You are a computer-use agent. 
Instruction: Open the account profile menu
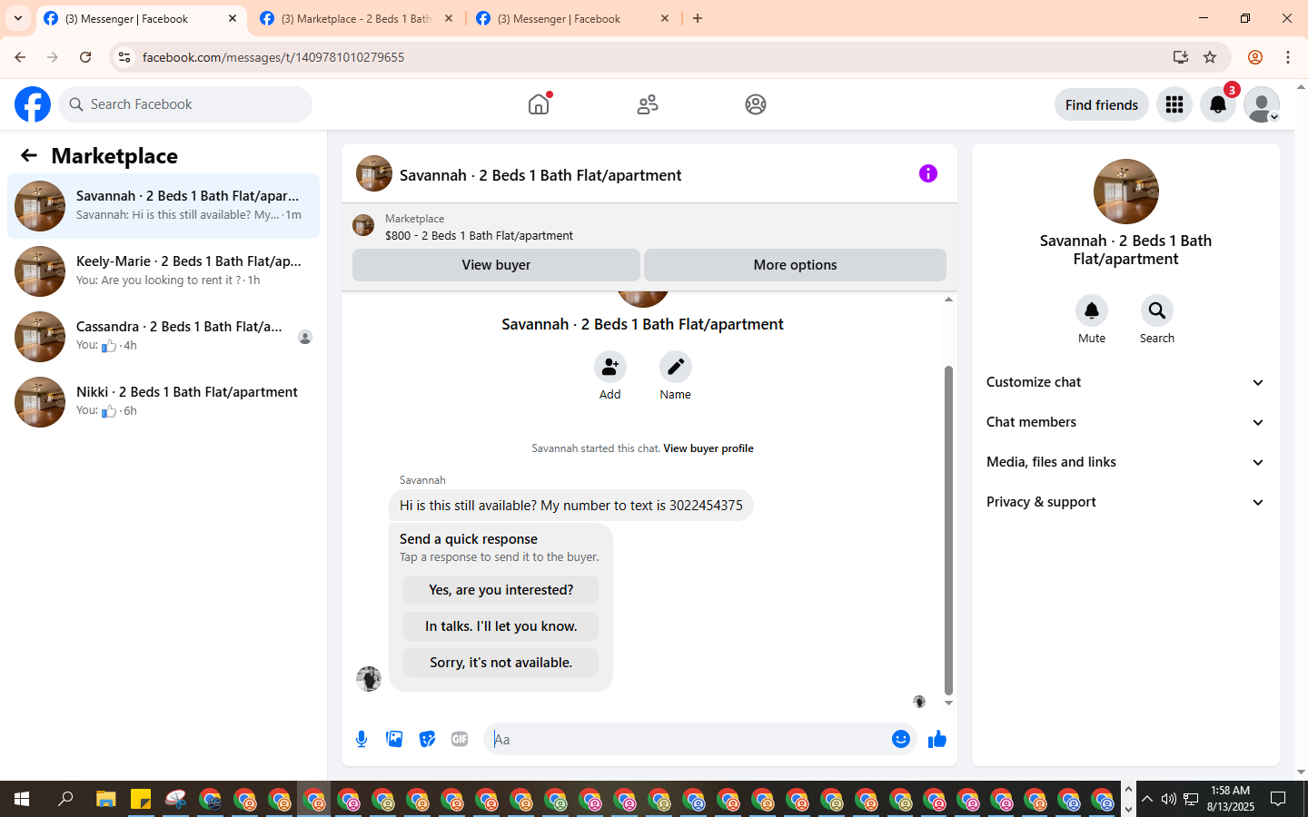pyautogui.click(x=1262, y=104)
